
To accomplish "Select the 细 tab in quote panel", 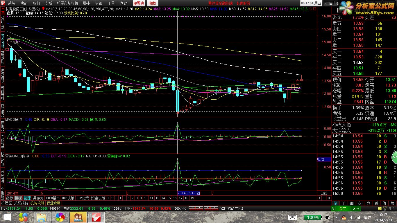I will point(352,203).
